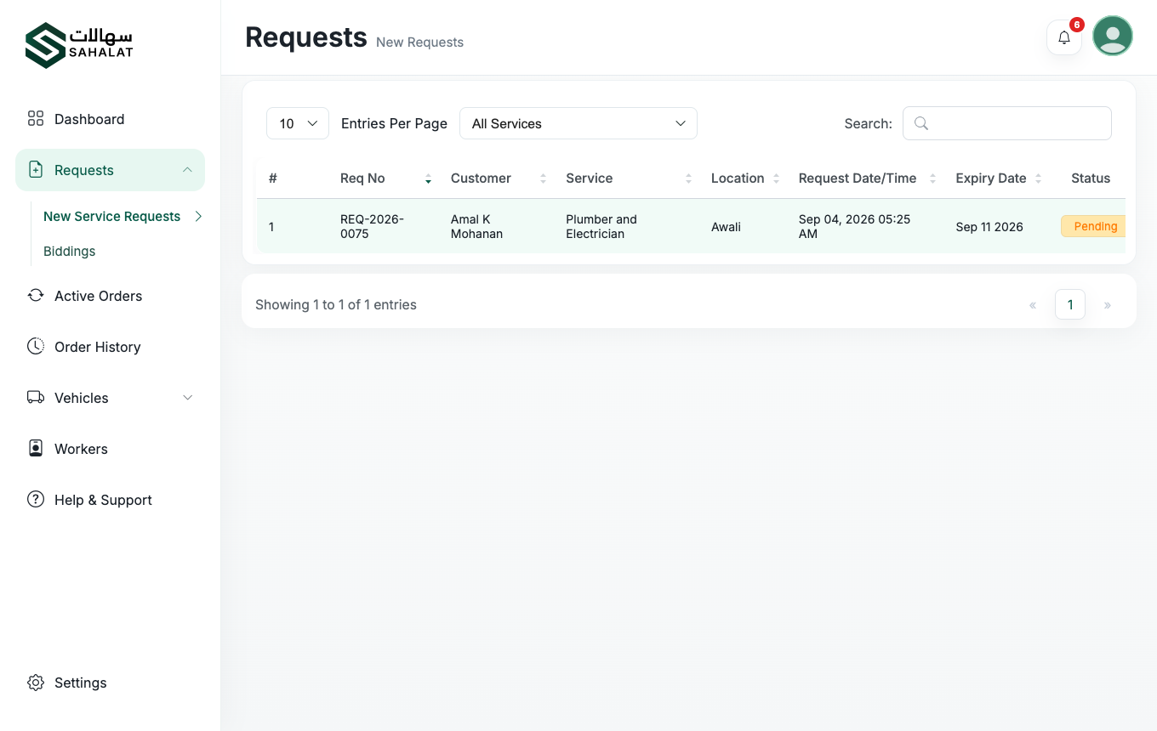Click the Settings gear icon
This screenshot has height=731, width=1157.
tap(36, 683)
